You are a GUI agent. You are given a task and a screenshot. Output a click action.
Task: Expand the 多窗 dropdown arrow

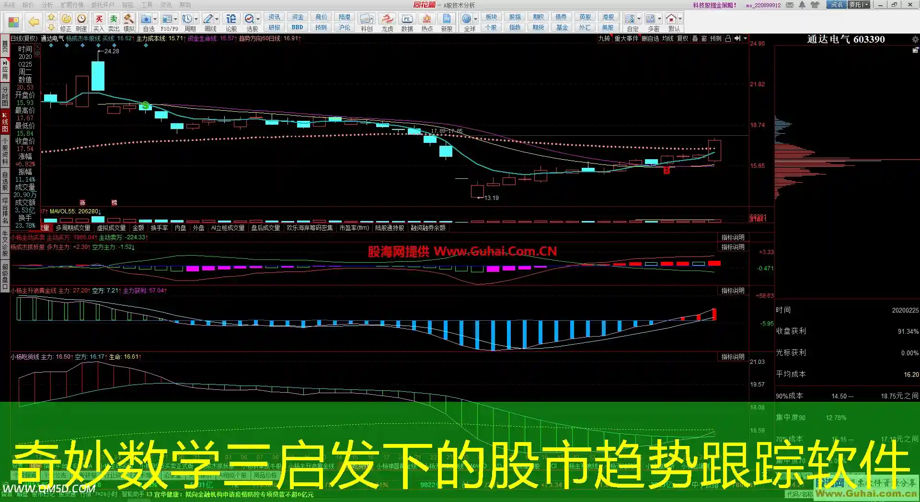[x=659, y=19]
